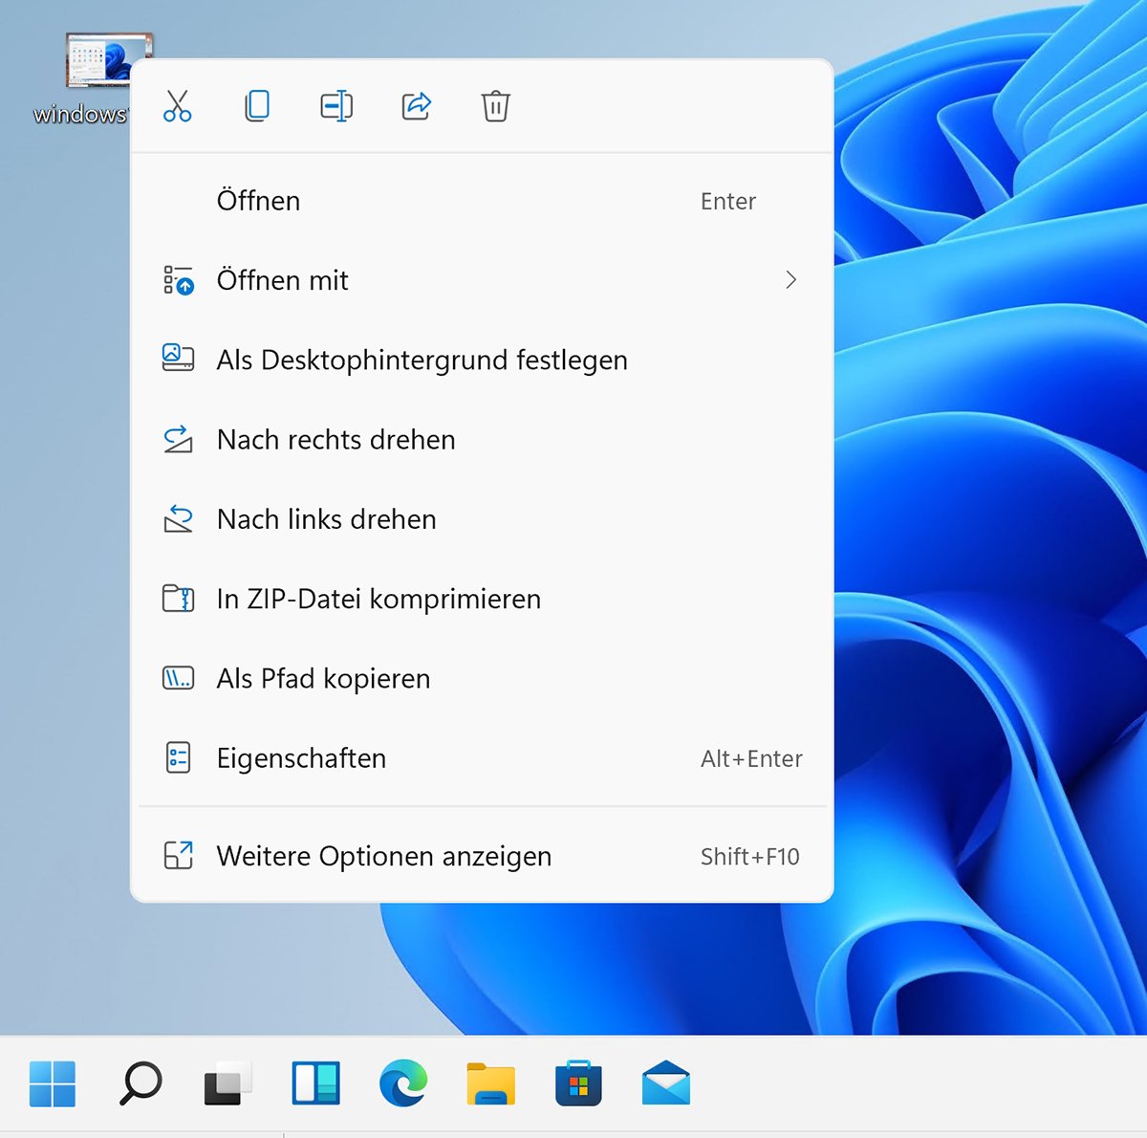This screenshot has height=1138, width=1147.
Task: Click the Delete trash can icon
Action: (495, 106)
